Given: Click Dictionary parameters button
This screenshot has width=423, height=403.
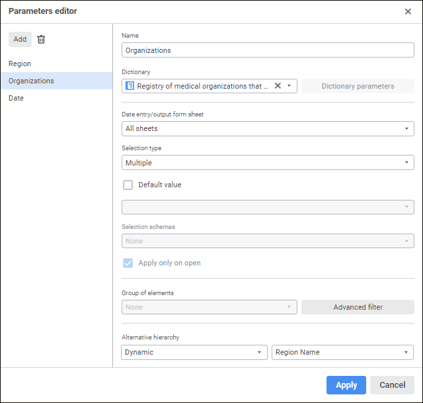Looking at the screenshot, I should [358, 86].
